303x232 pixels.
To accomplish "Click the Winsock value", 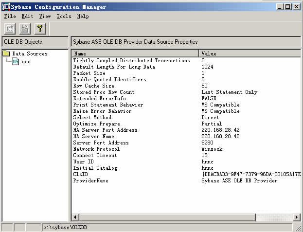I will coord(212,149).
